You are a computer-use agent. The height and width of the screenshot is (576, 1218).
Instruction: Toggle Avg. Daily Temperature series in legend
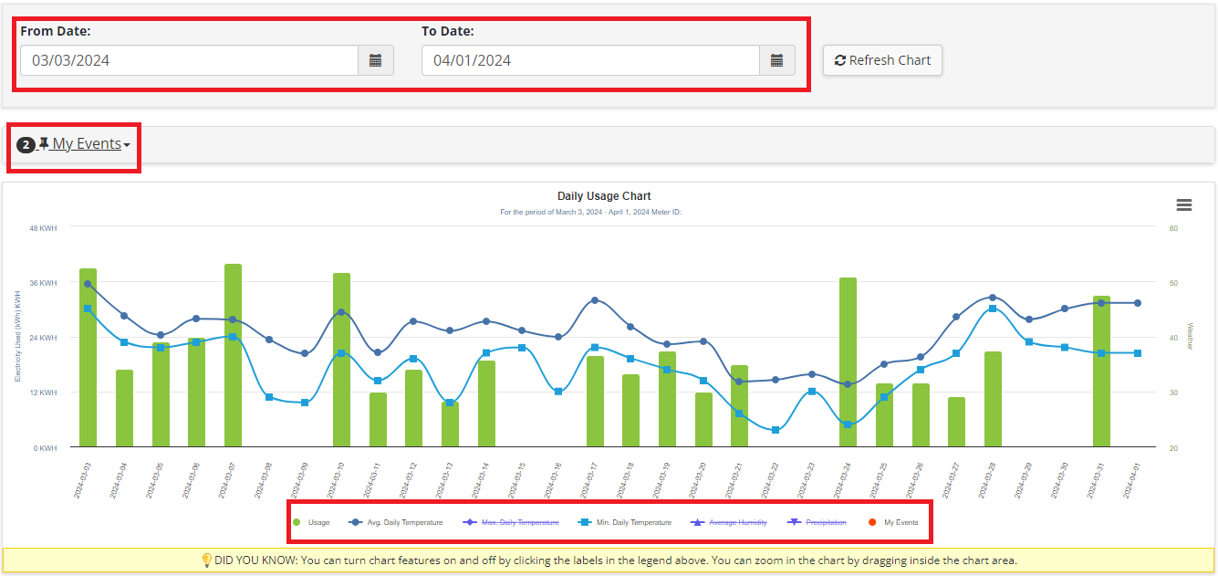pos(404,522)
